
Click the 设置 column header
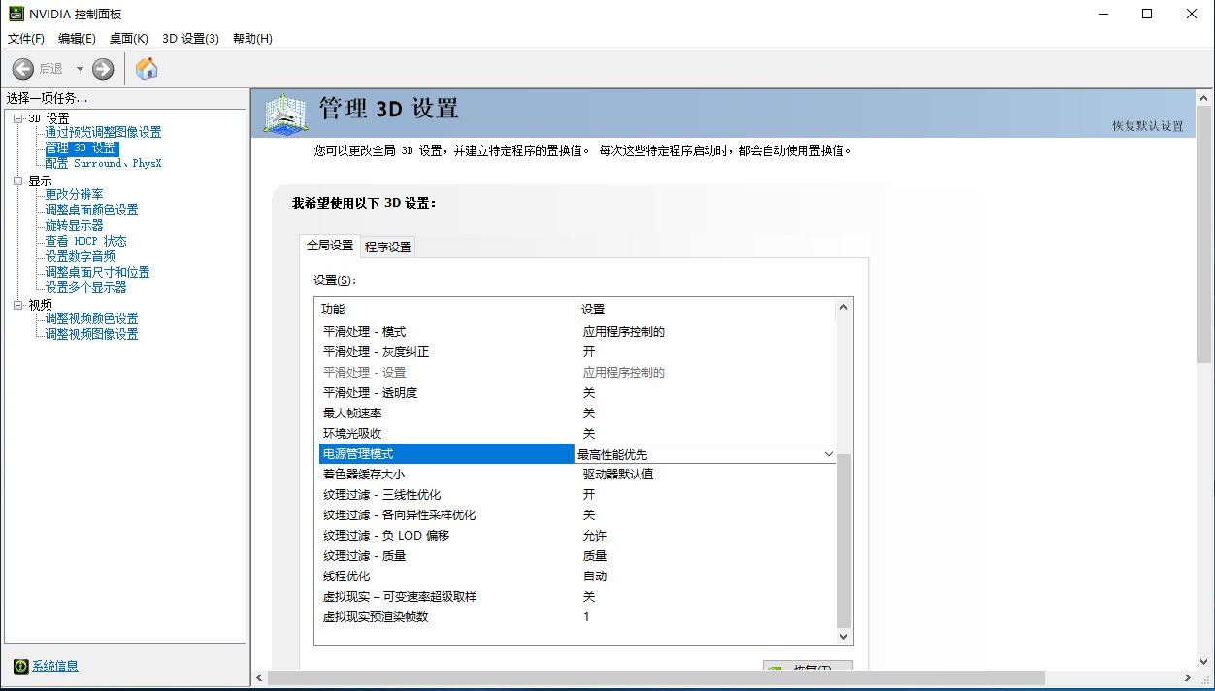click(706, 310)
